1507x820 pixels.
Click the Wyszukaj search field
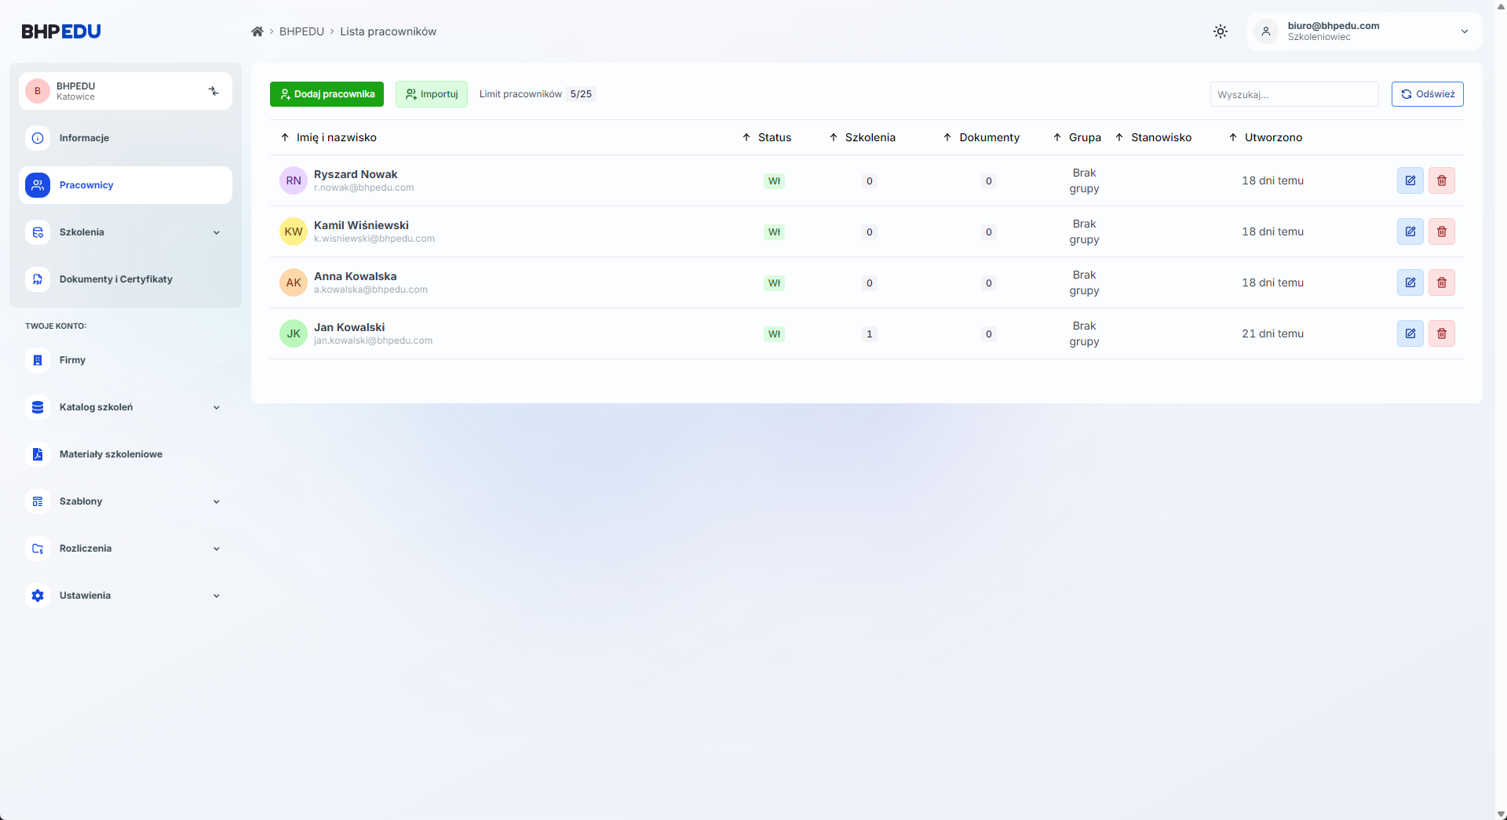click(1294, 94)
